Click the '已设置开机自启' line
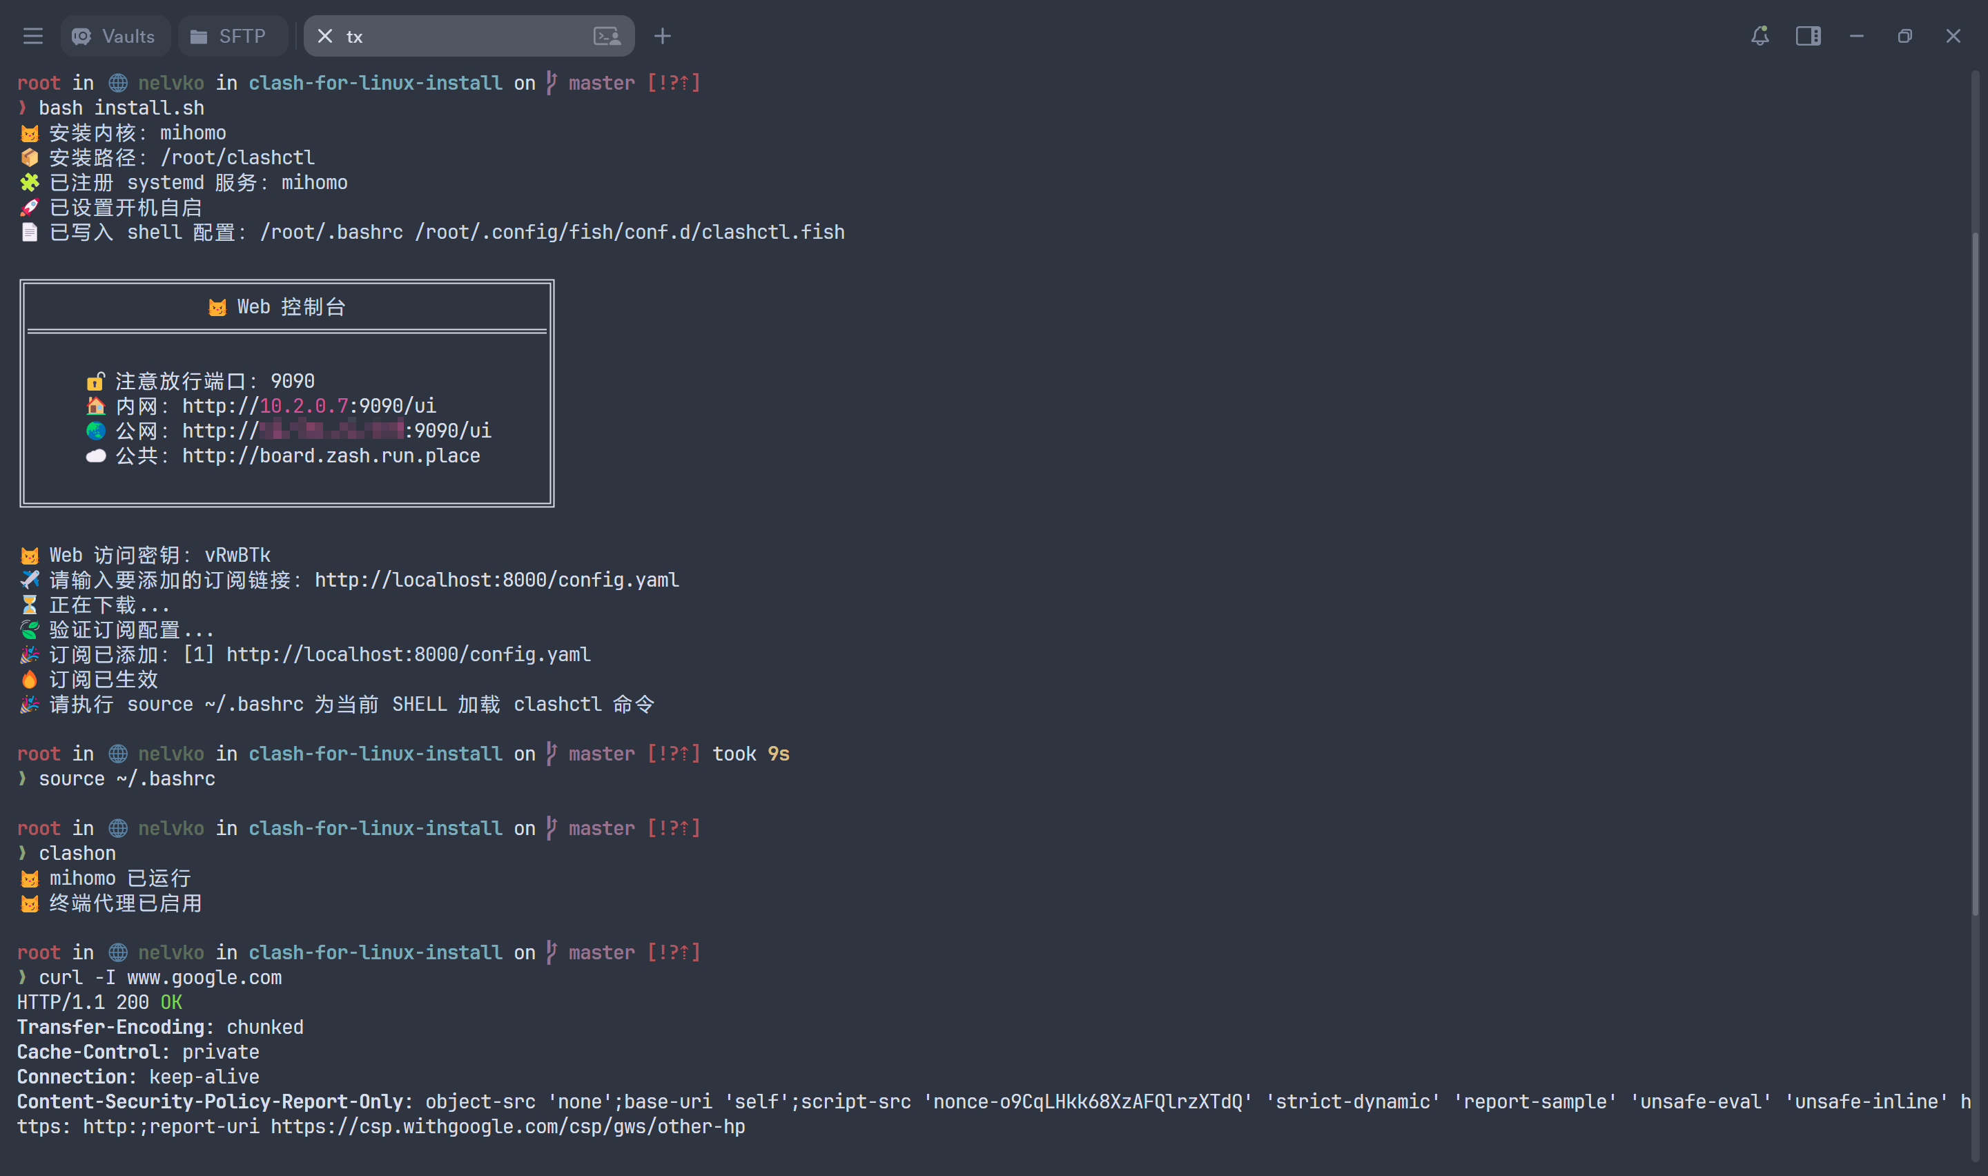This screenshot has width=1988, height=1176. tap(111, 208)
